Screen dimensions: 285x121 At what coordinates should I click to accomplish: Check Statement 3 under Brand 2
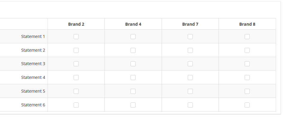[x=76, y=64]
